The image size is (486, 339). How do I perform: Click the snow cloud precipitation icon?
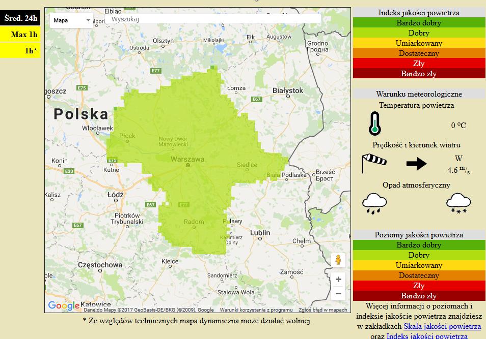coord(458,203)
